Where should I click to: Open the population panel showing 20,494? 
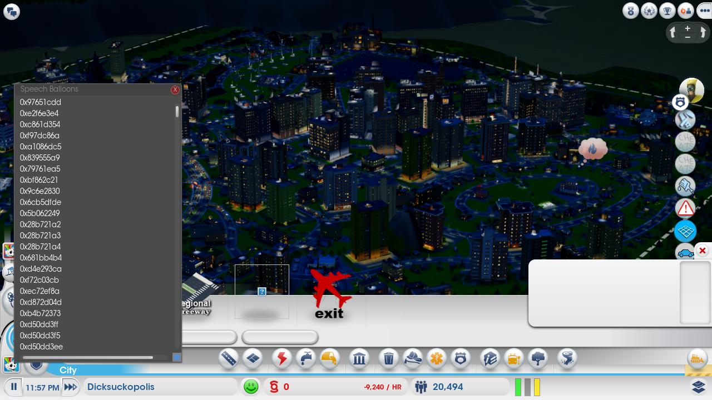[x=461, y=387]
